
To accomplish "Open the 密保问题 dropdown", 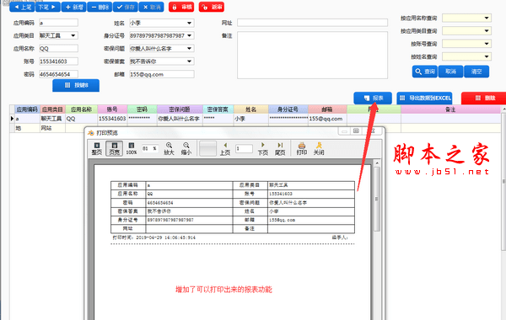I will tap(189, 48).
